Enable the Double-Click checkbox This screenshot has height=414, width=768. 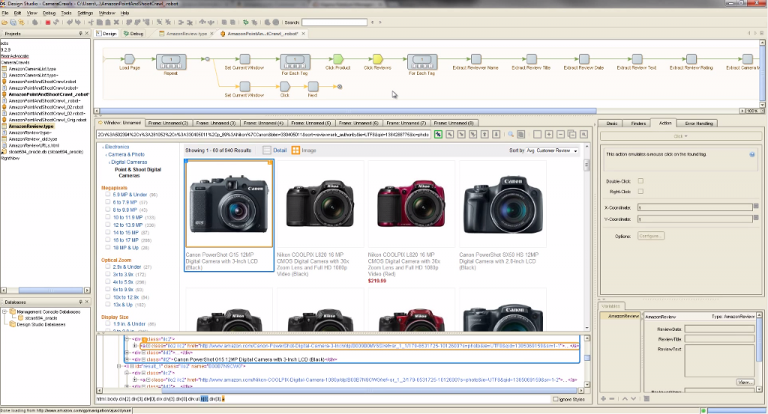[640, 181]
